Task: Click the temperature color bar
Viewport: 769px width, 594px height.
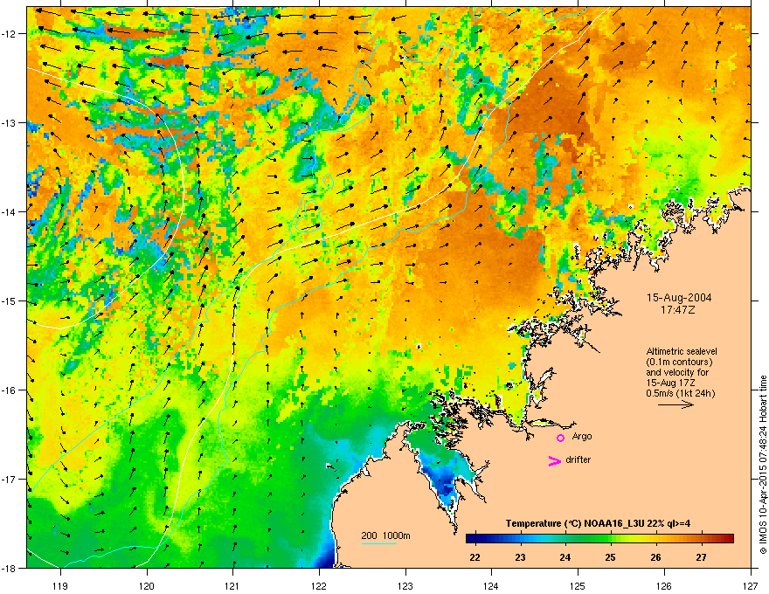Action: 599,539
